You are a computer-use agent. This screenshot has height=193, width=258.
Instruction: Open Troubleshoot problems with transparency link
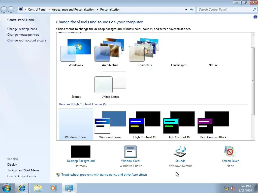tap(104, 175)
